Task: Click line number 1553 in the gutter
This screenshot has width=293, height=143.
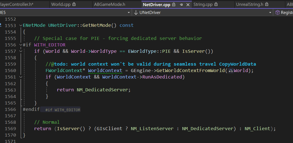Action: (10, 25)
